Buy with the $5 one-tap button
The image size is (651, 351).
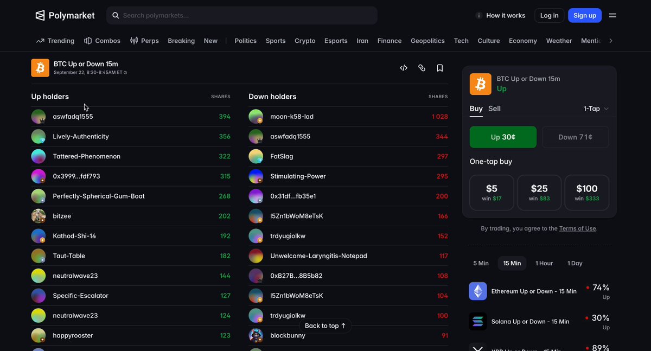(492, 193)
